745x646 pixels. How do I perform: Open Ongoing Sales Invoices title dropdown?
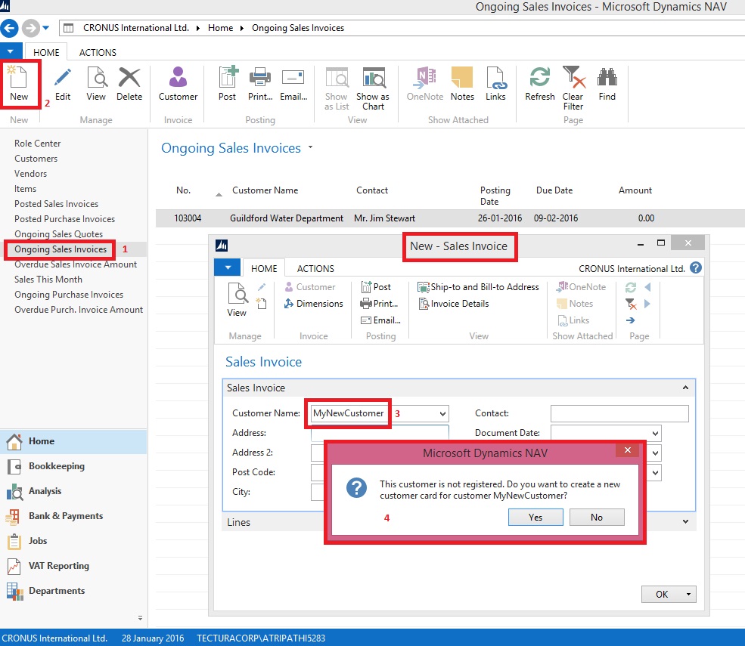(x=310, y=148)
